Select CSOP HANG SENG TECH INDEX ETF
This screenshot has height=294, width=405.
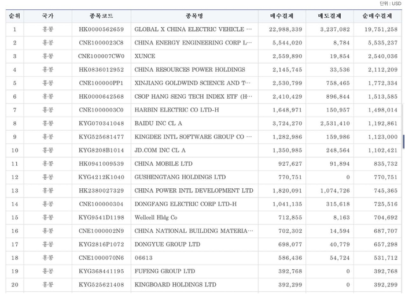(193, 96)
